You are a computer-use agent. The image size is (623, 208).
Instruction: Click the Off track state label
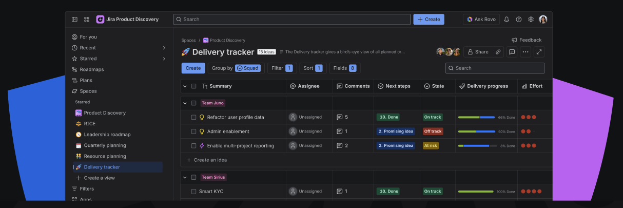point(433,131)
